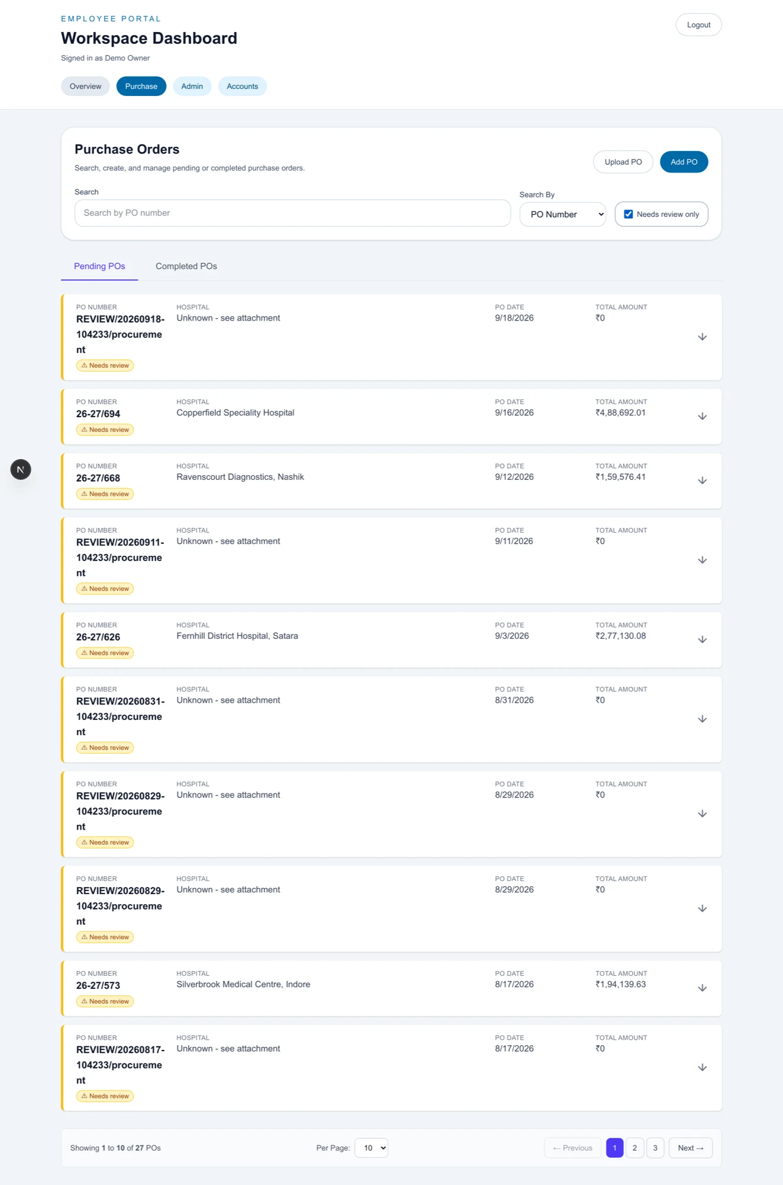Expand PO 26-27/694 details arrow
This screenshot has width=783, height=1185.
[x=702, y=417]
